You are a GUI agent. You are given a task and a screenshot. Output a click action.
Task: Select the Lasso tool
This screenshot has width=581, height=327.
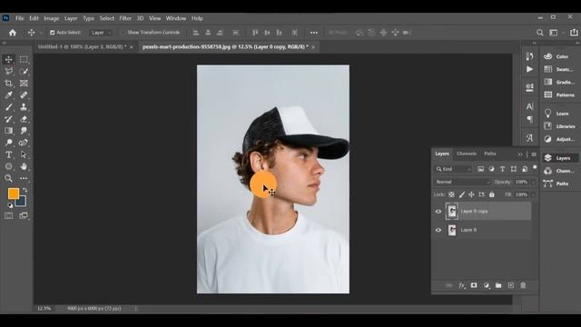8,71
